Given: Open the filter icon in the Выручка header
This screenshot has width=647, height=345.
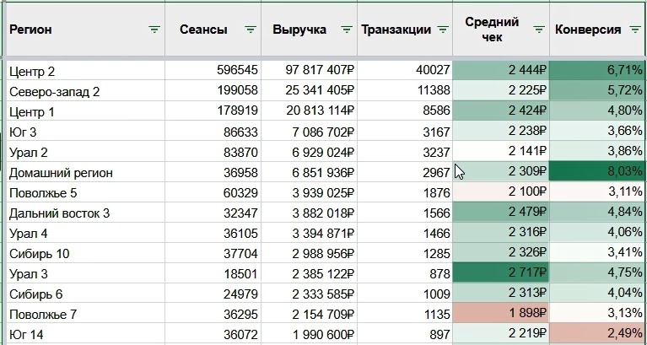Looking at the screenshot, I should [x=347, y=30].
